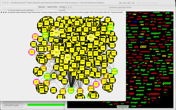Click the green Watch category node
This screenshot has height=110, width=176.
tap(110, 28)
